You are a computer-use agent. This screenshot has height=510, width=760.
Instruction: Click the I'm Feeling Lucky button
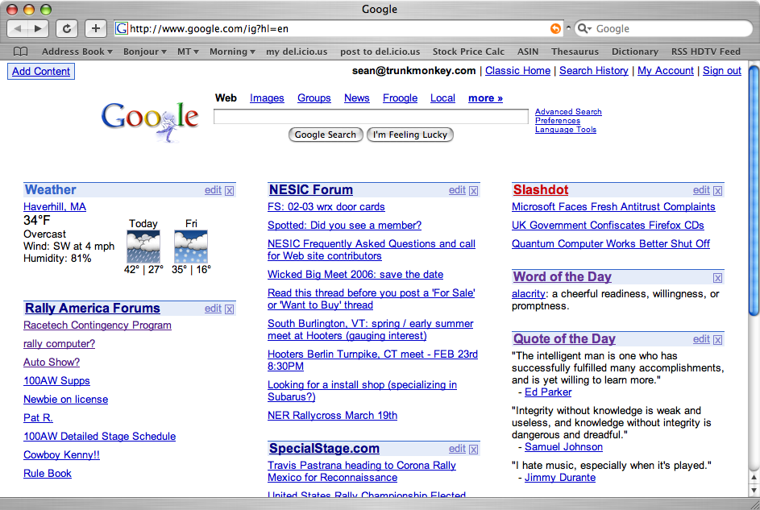[x=410, y=135]
